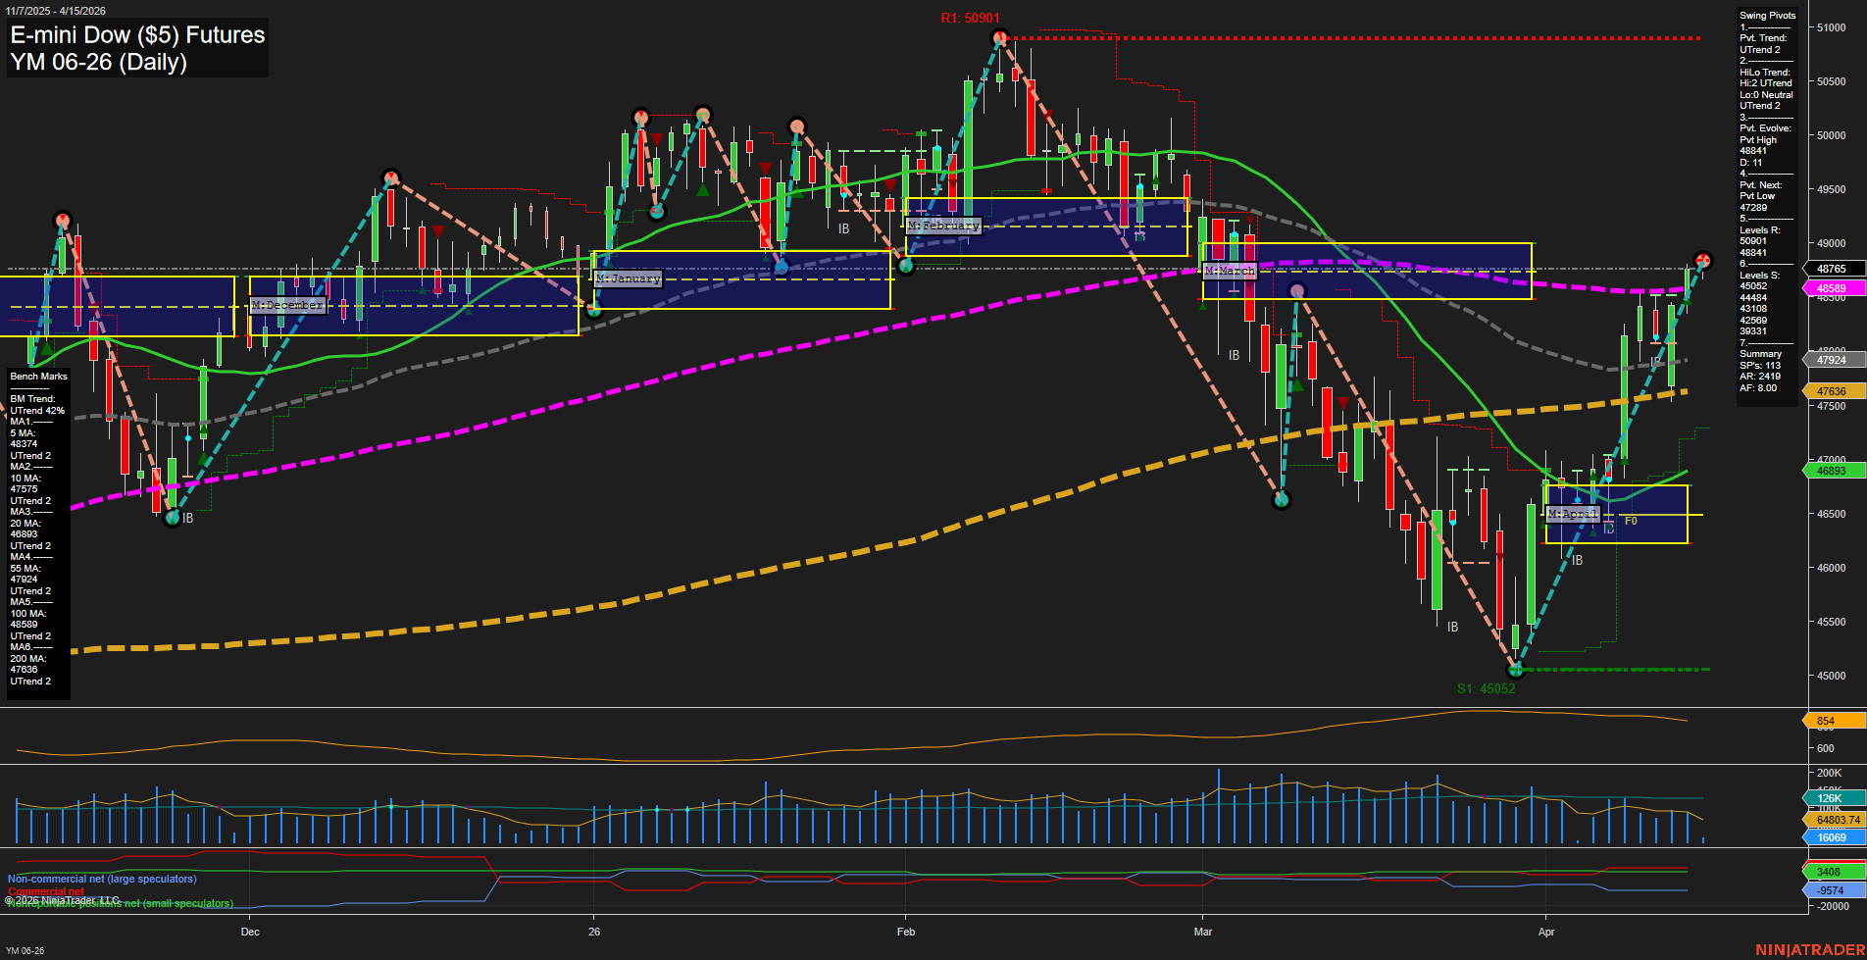Select the latest pivot high marker near 48841

coord(1702,260)
